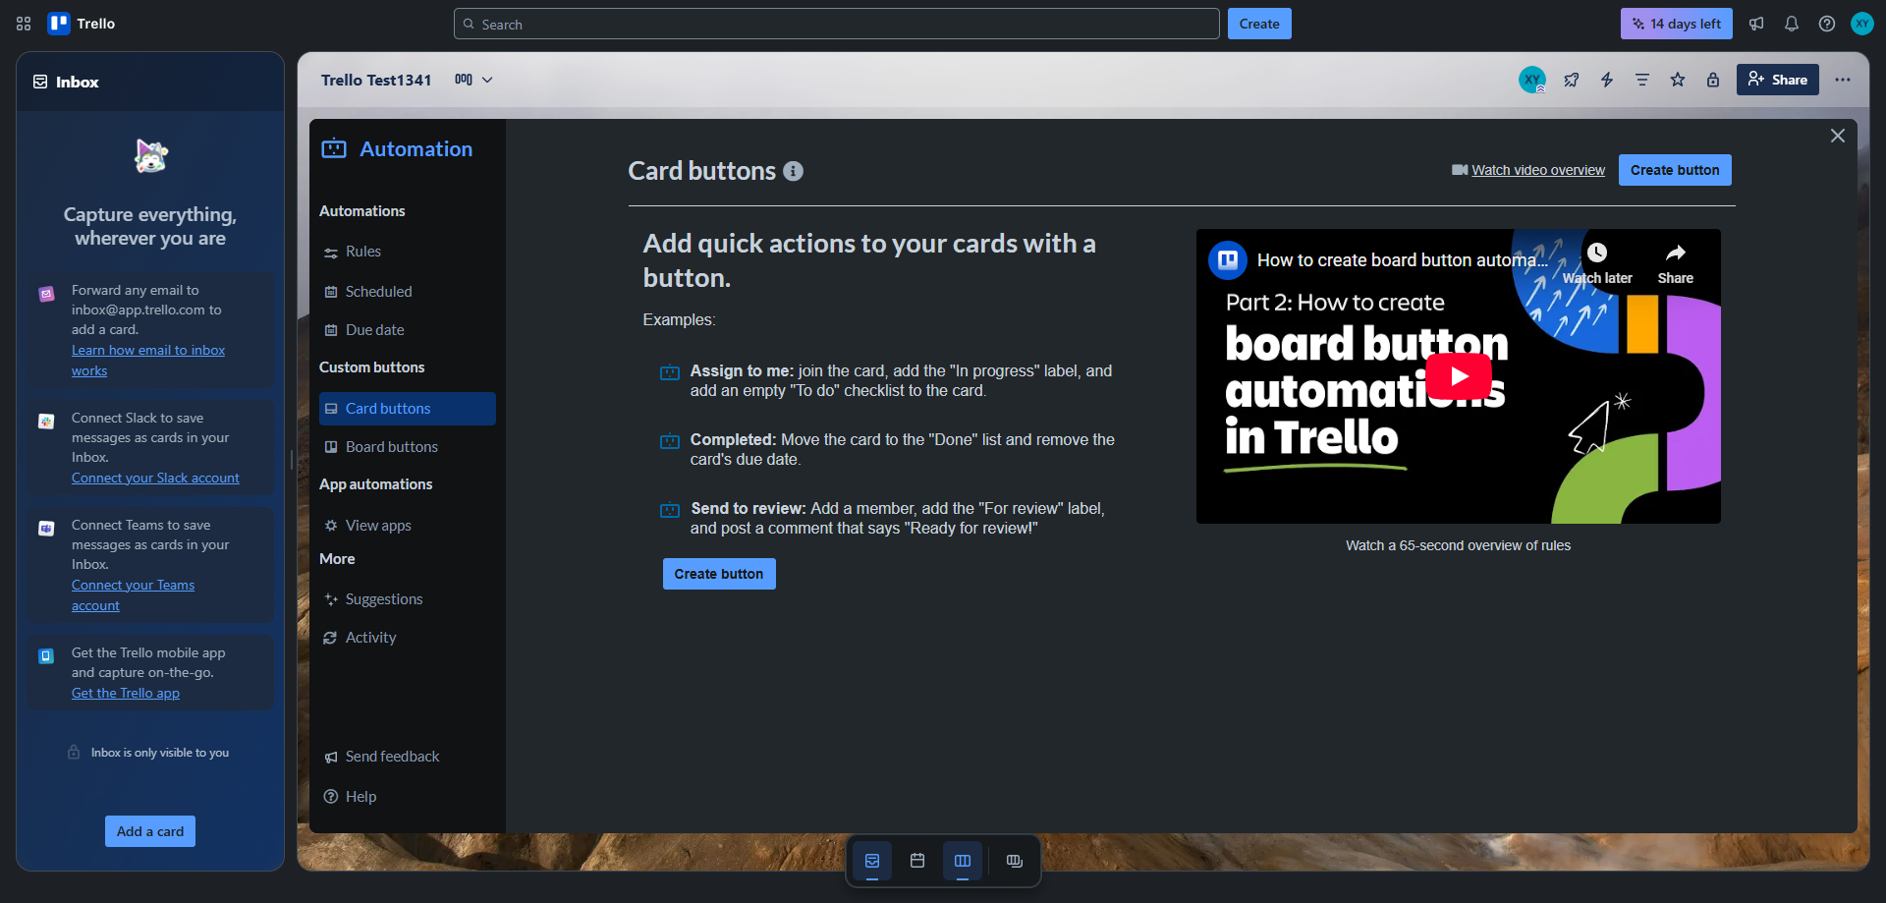This screenshot has height=903, width=1886.
Task: Open View apps under App automations
Action: point(407,526)
